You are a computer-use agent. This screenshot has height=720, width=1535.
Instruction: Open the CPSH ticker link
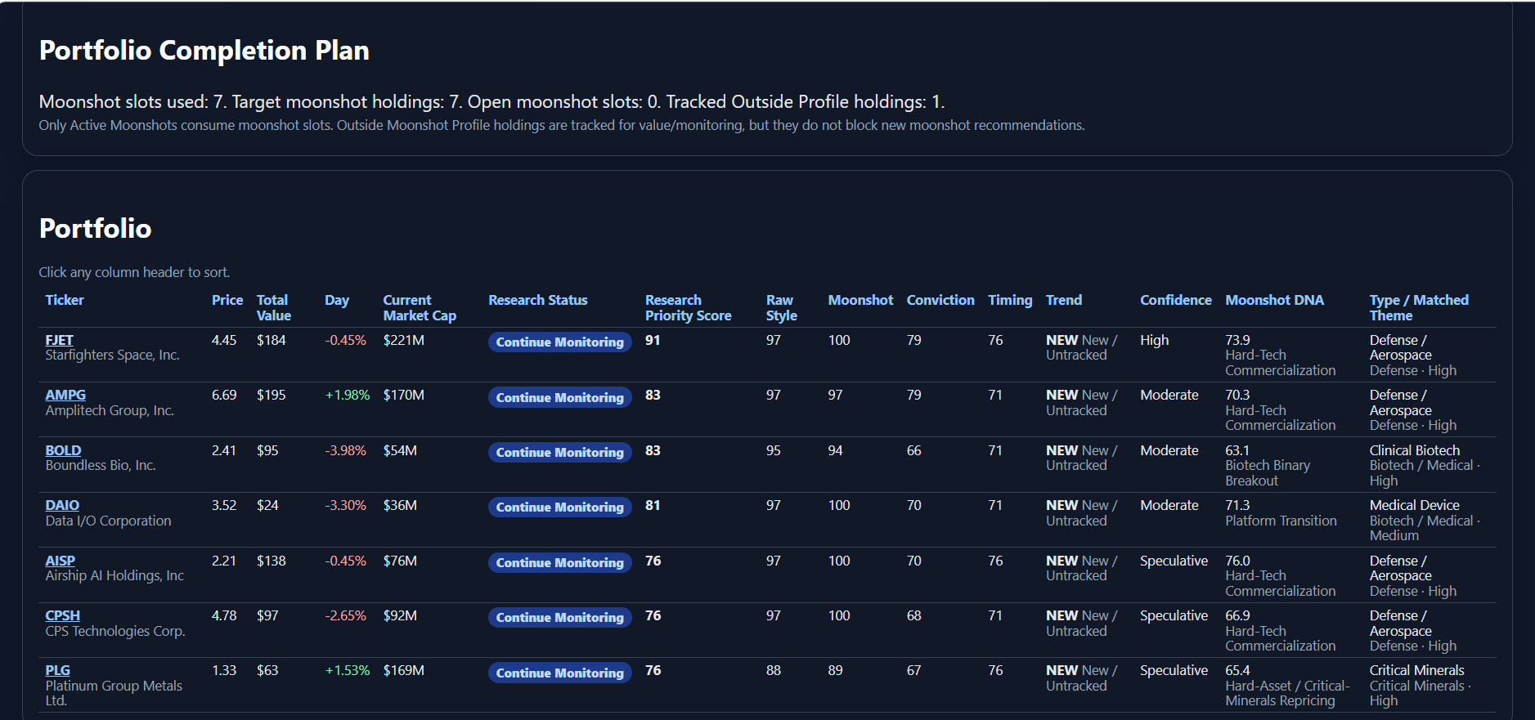pos(62,615)
